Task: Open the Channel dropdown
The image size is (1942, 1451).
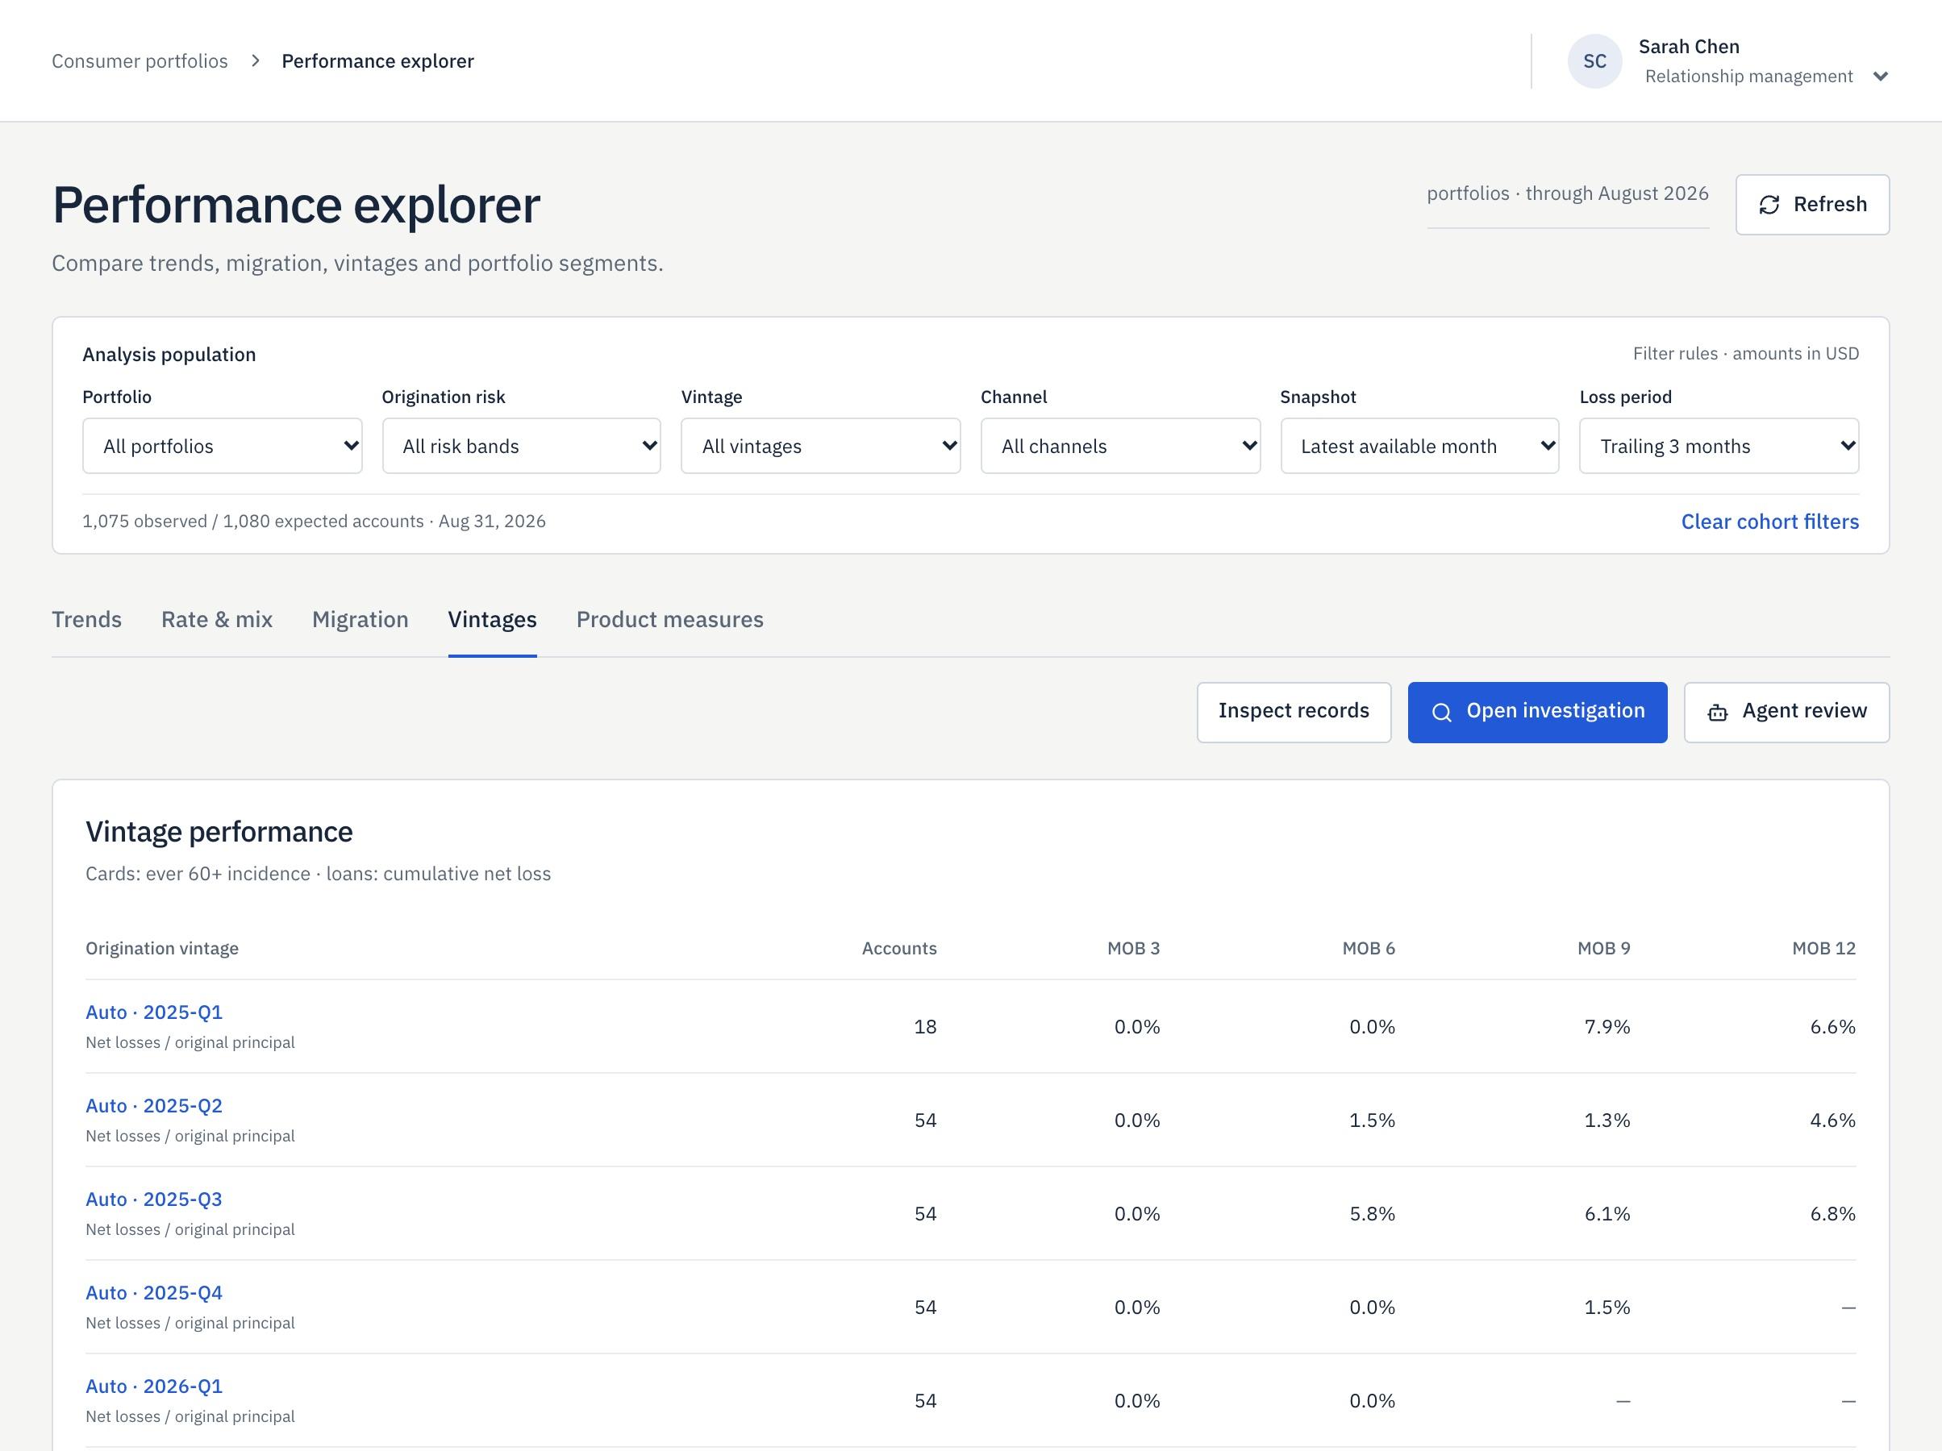Action: click(x=1120, y=446)
